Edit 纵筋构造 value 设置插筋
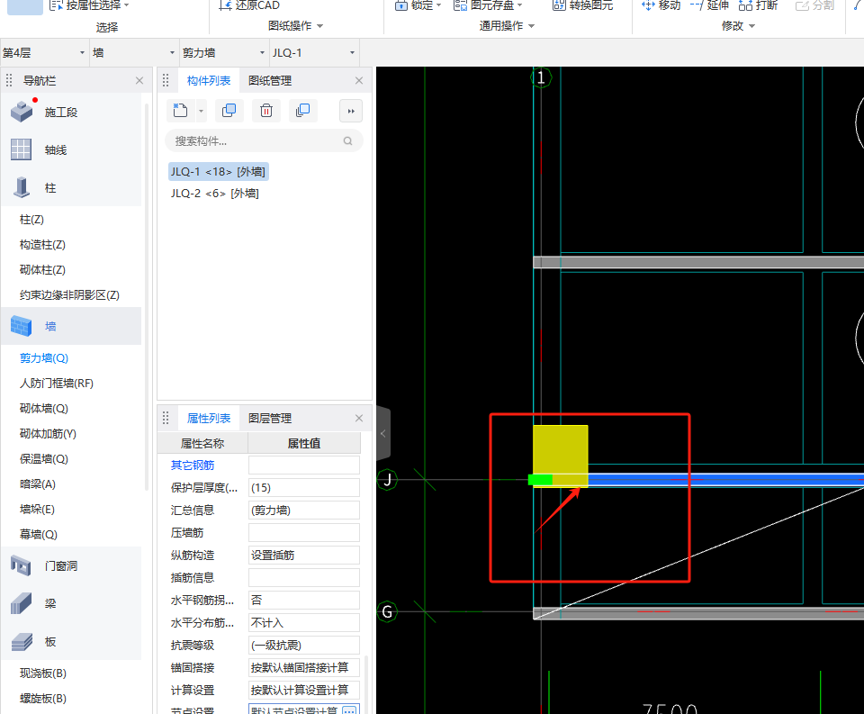864x714 pixels. [x=304, y=556]
